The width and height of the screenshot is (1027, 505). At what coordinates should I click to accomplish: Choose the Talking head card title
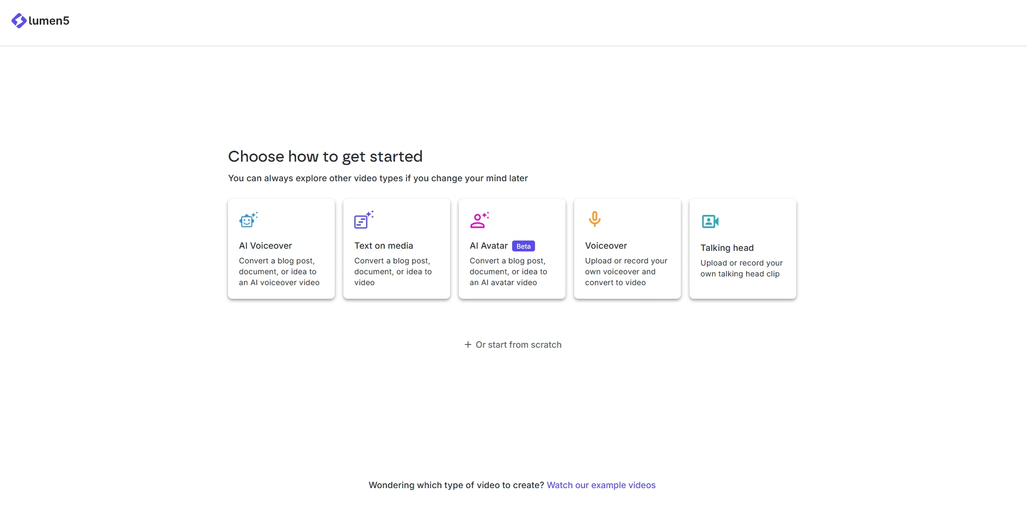point(727,248)
